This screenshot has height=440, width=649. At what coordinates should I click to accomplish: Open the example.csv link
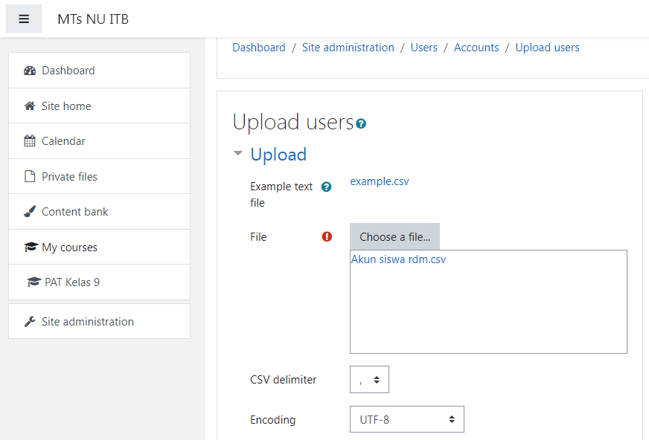[380, 181]
